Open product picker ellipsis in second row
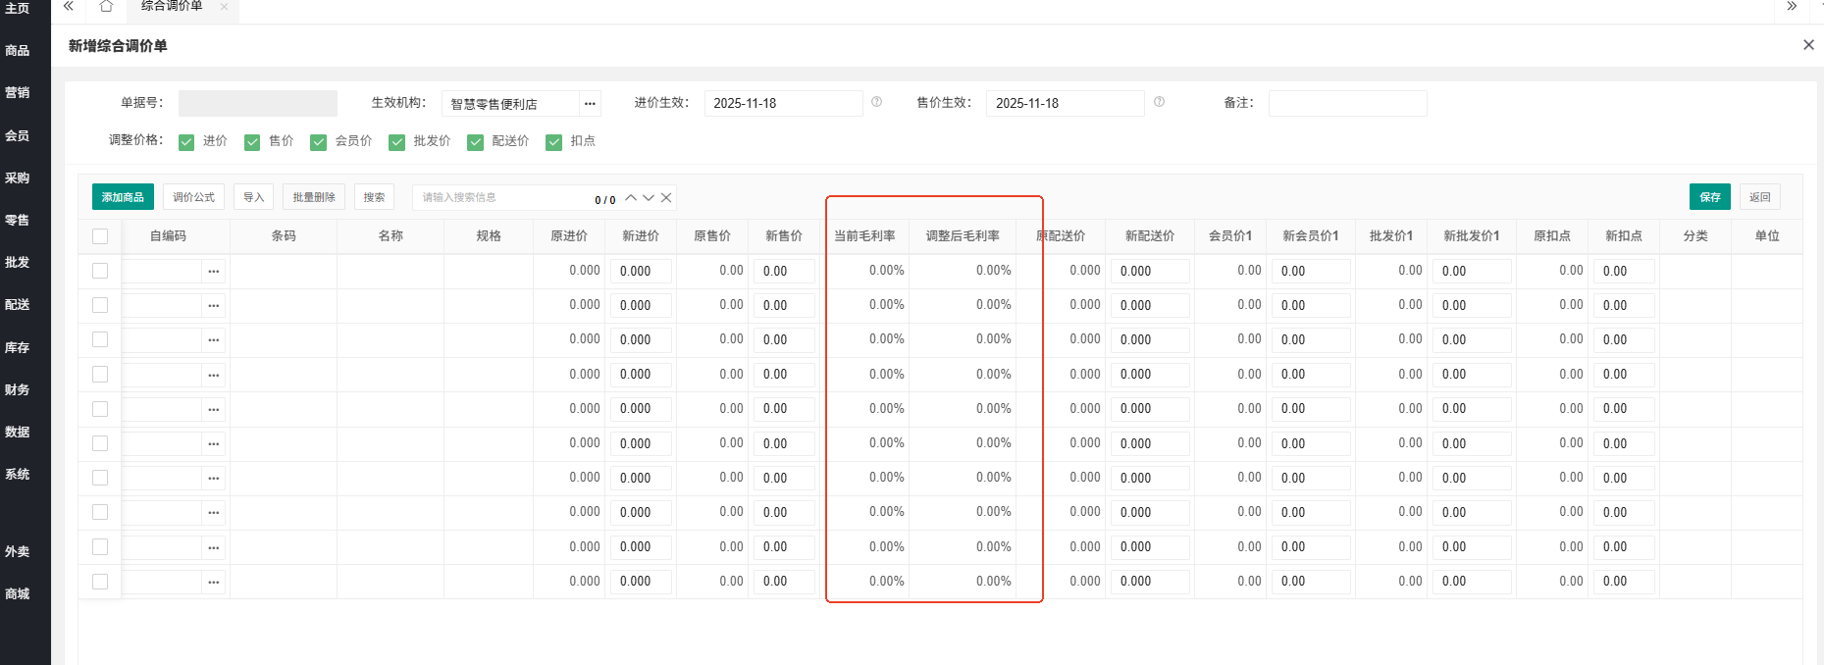The height and width of the screenshot is (665, 1824). (214, 306)
